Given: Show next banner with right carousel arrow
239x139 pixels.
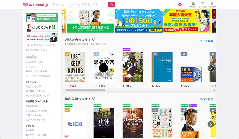Looking at the screenshot, I should [212, 21].
